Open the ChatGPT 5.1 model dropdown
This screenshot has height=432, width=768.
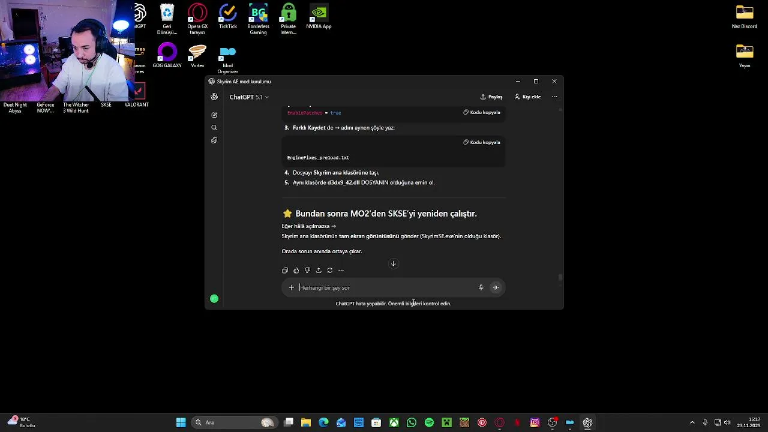tap(249, 97)
